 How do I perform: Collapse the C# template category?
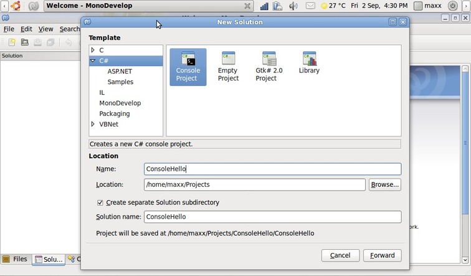click(x=93, y=60)
